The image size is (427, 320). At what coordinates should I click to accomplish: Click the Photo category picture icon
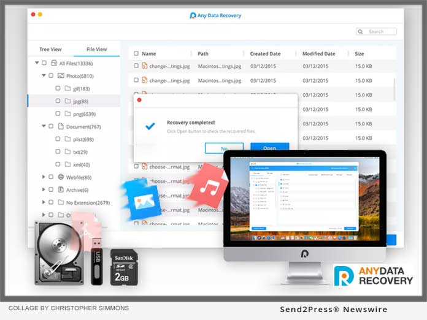pyautogui.click(x=61, y=76)
